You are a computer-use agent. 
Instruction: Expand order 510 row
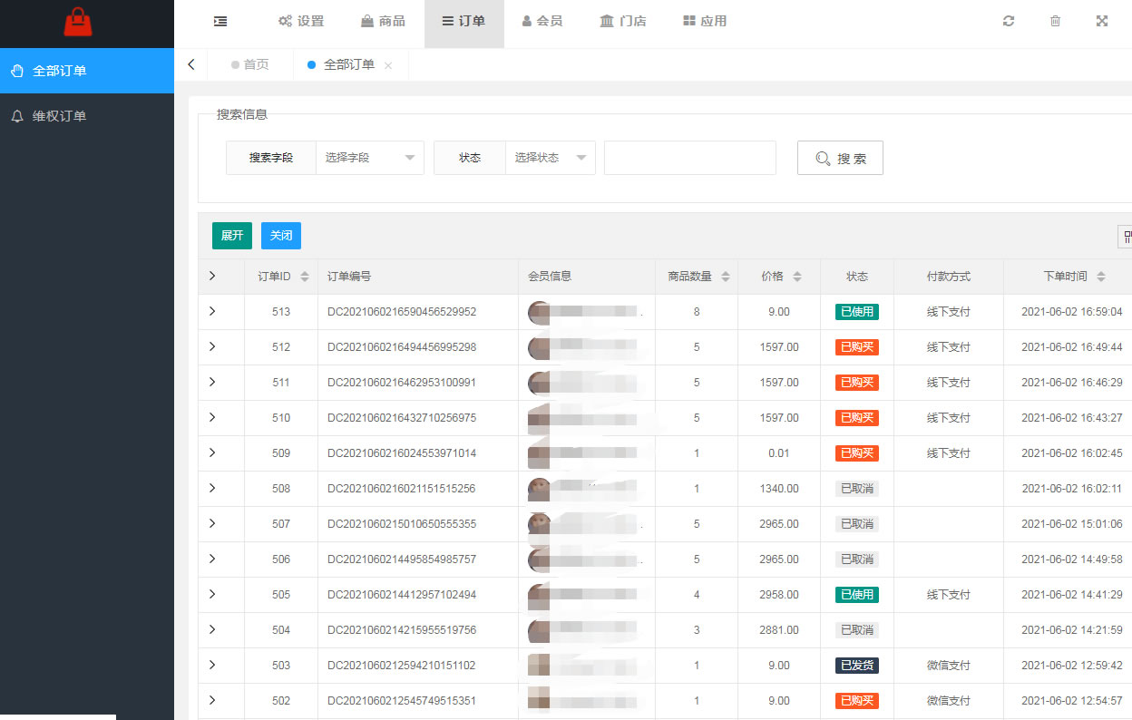(212, 417)
